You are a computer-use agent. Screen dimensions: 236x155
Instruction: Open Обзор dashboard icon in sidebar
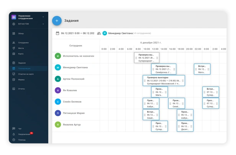coord(14,34)
